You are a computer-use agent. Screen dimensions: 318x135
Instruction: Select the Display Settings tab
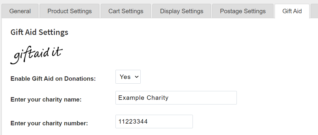[181, 11]
